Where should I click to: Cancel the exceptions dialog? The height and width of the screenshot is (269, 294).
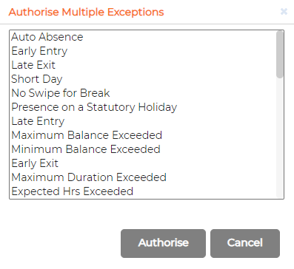[x=245, y=243]
